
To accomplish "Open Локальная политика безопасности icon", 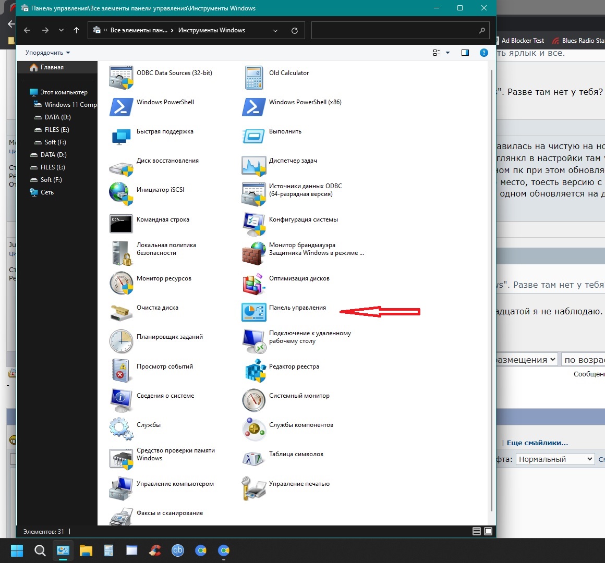I will pyautogui.click(x=121, y=253).
